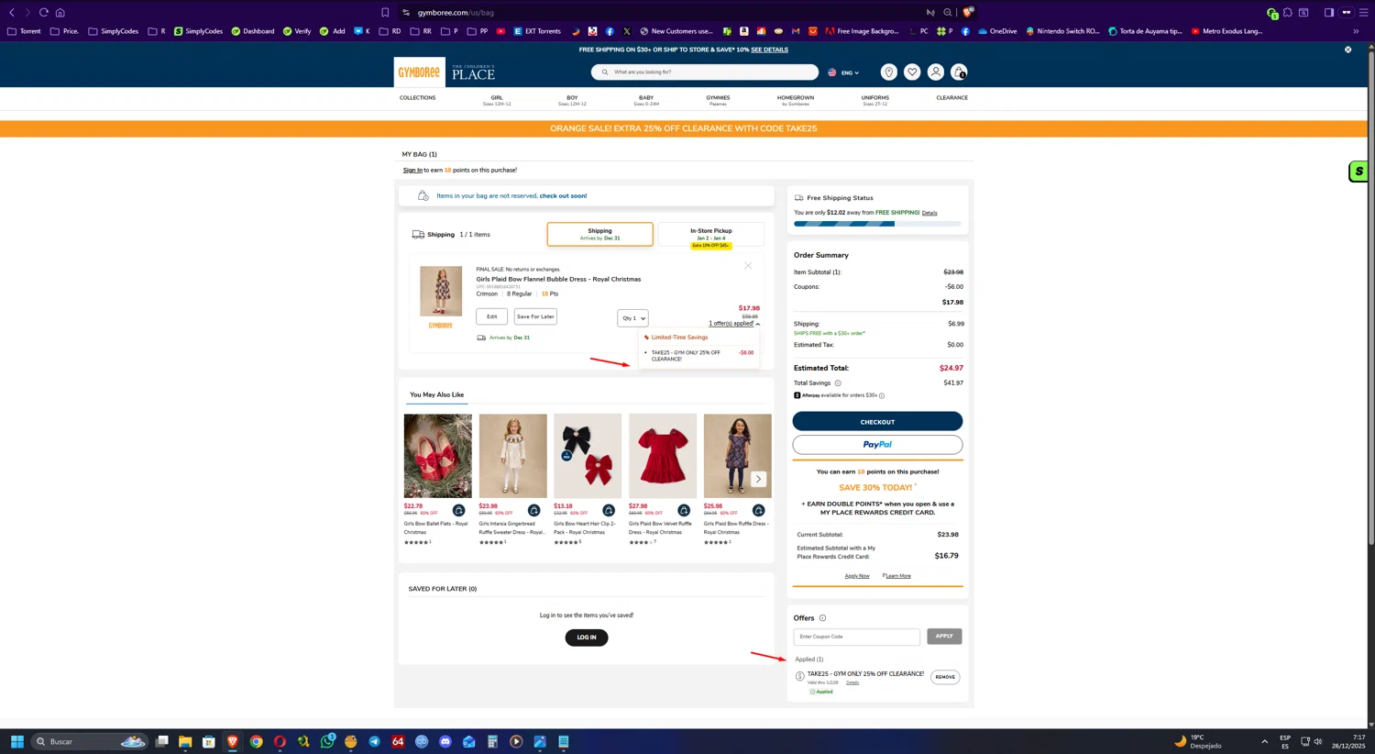Pay with the PayPal button
Screen dimensions: 1375x754
point(877,445)
